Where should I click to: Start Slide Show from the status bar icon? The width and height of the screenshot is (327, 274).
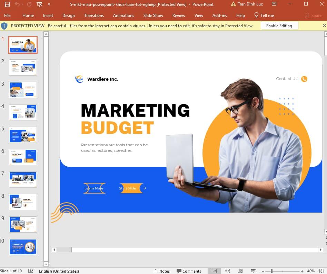pyautogui.click(x=253, y=271)
